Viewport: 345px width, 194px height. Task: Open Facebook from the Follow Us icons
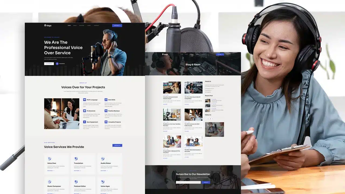click(206, 119)
